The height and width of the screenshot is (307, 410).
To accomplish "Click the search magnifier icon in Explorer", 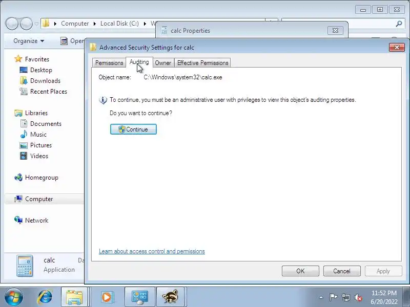I will coord(399,24).
